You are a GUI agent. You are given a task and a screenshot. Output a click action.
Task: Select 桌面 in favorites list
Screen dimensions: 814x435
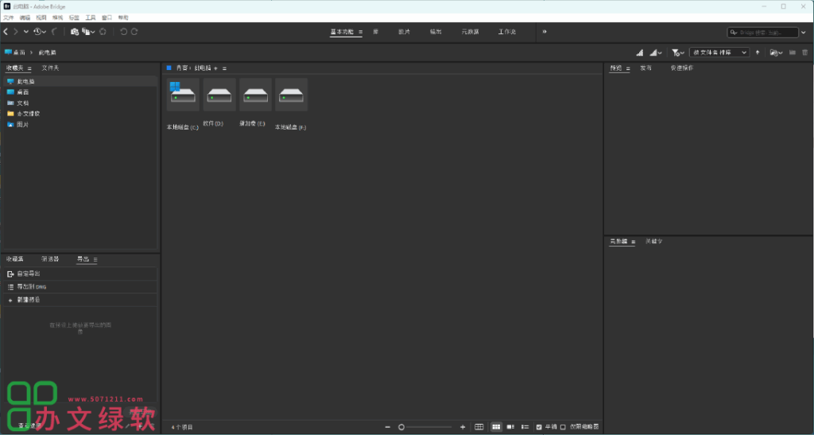coord(80,92)
